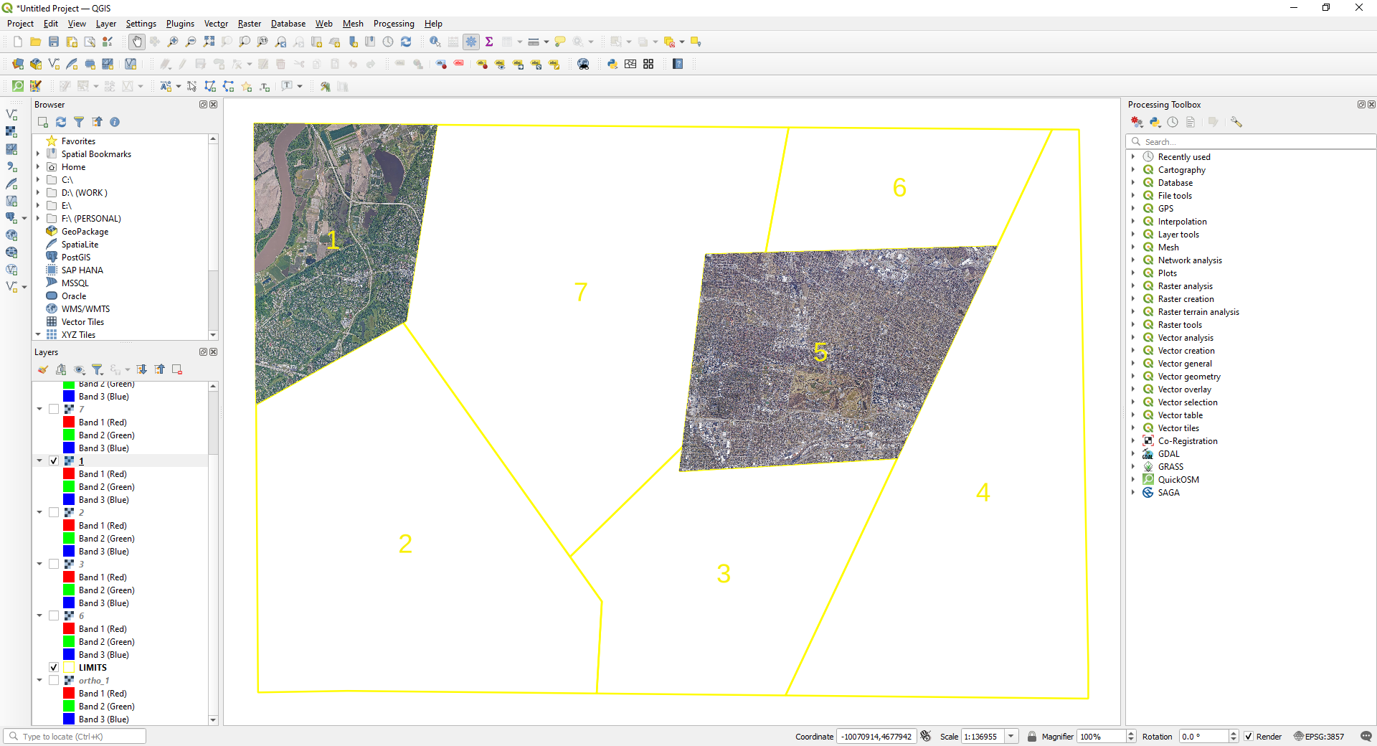Open the Python console icon

tap(612, 64)
